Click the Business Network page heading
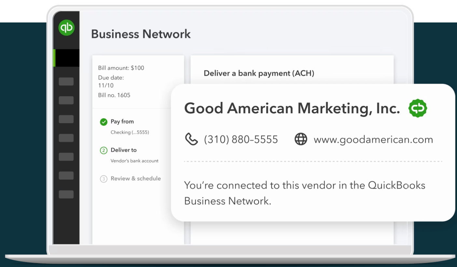This screenshot has height=267, width=457. (141, 34)
